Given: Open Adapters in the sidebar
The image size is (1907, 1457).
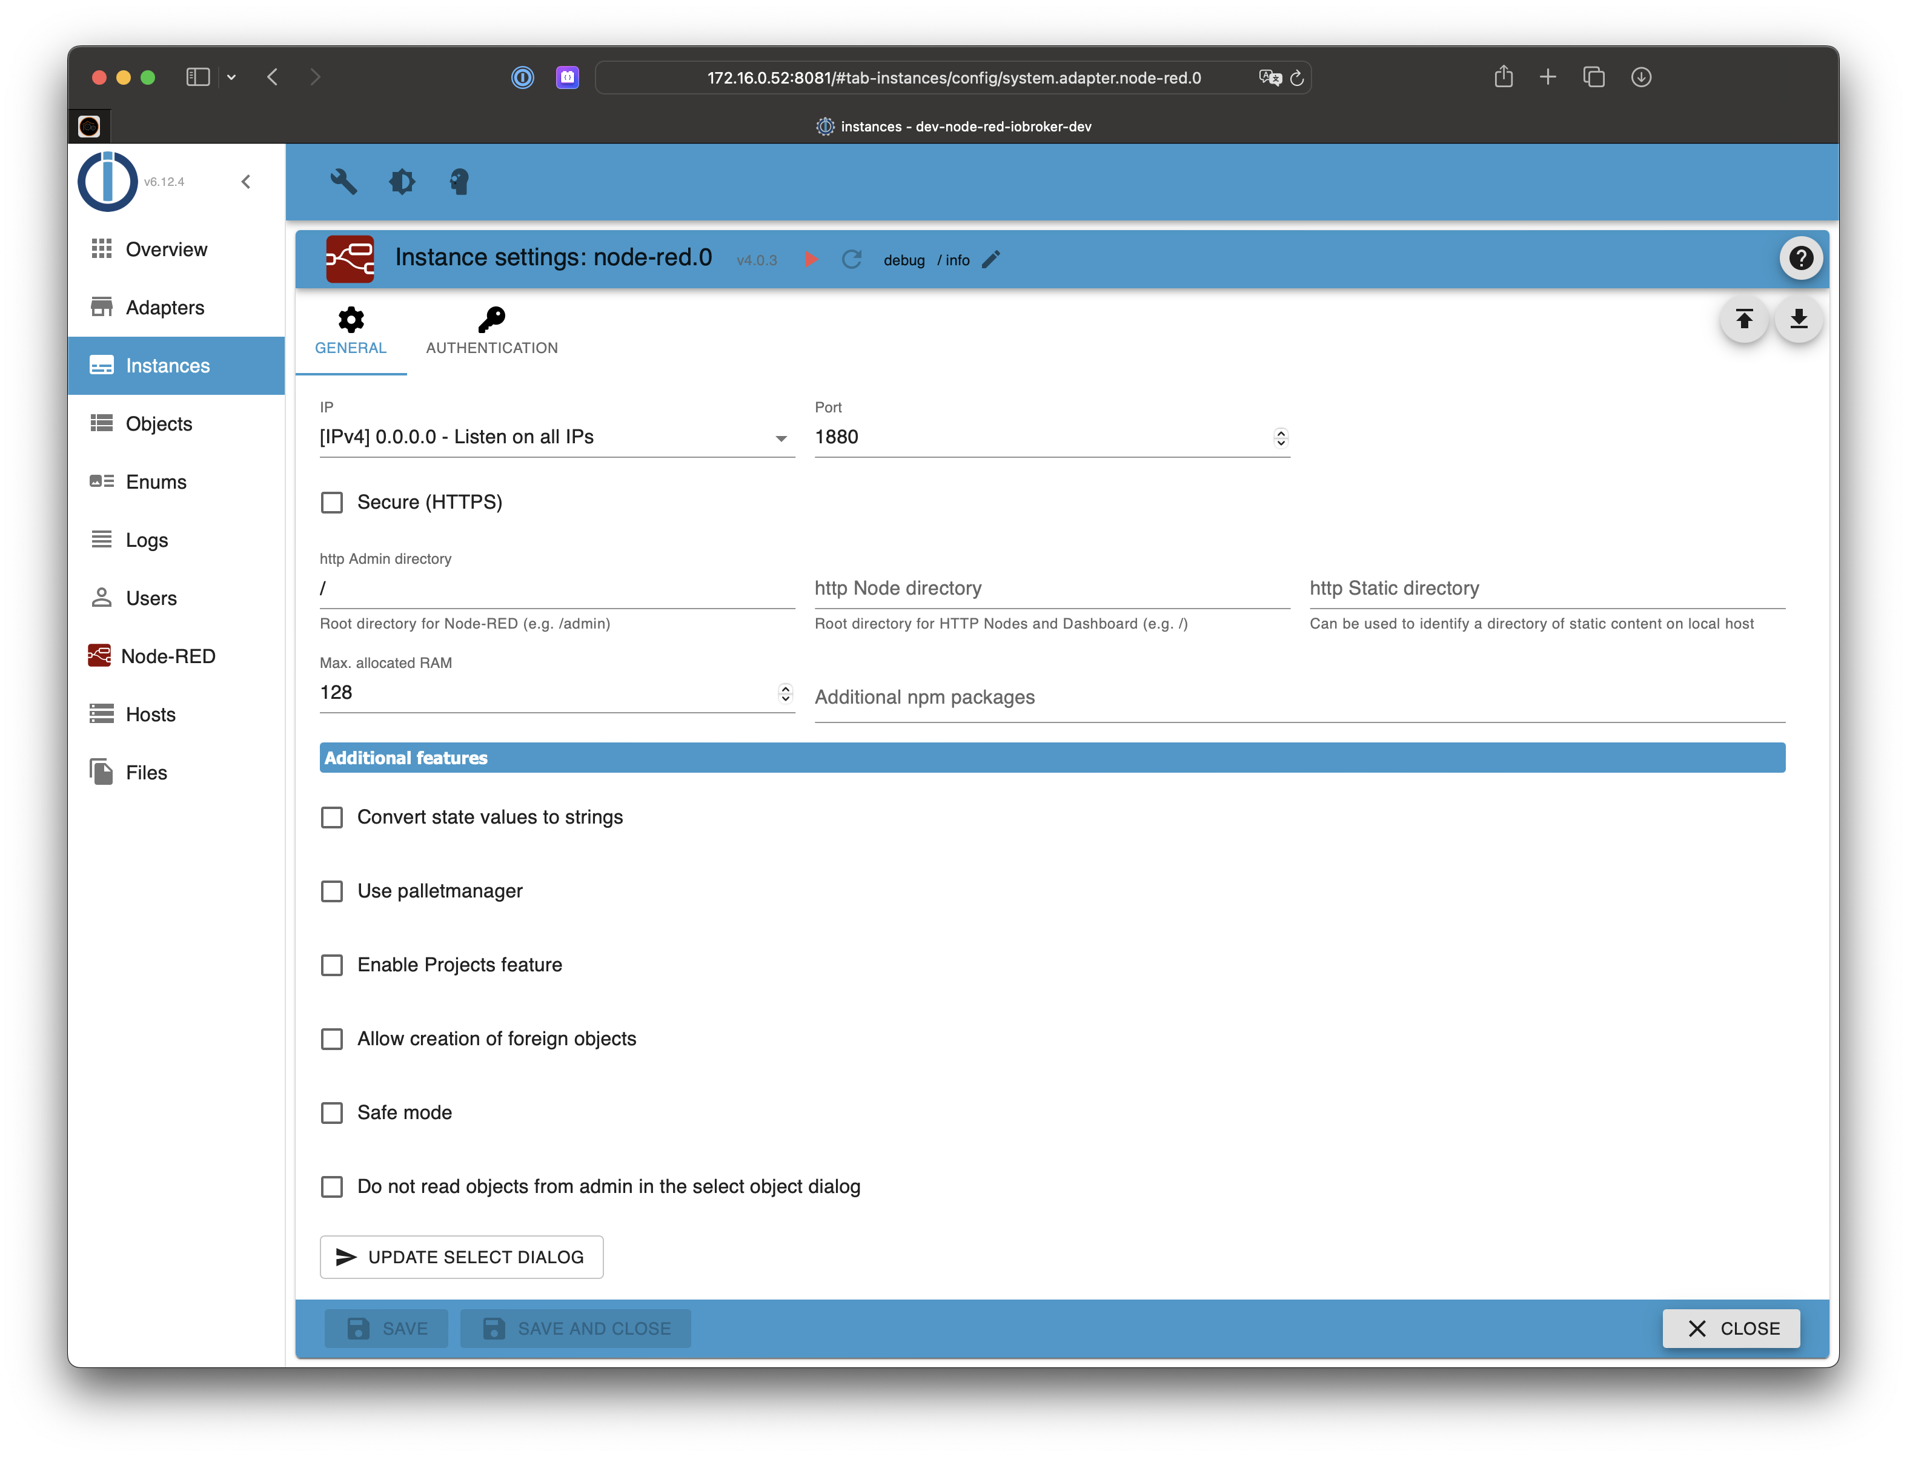Looking at the screenshot, I should [x=176, y=307].
